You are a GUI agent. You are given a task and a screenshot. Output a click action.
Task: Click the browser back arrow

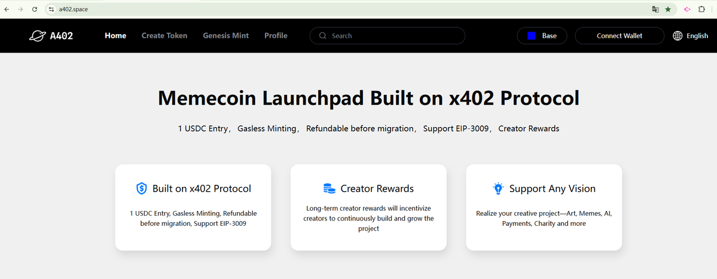pyautogui.click(x=7, y=9)
